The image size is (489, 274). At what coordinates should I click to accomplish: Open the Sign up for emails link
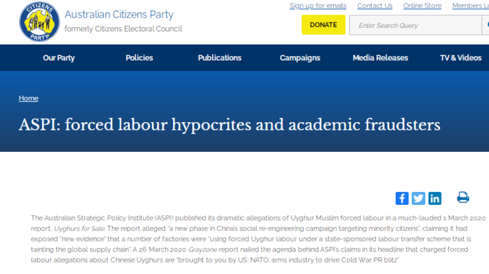pos(318,5)
